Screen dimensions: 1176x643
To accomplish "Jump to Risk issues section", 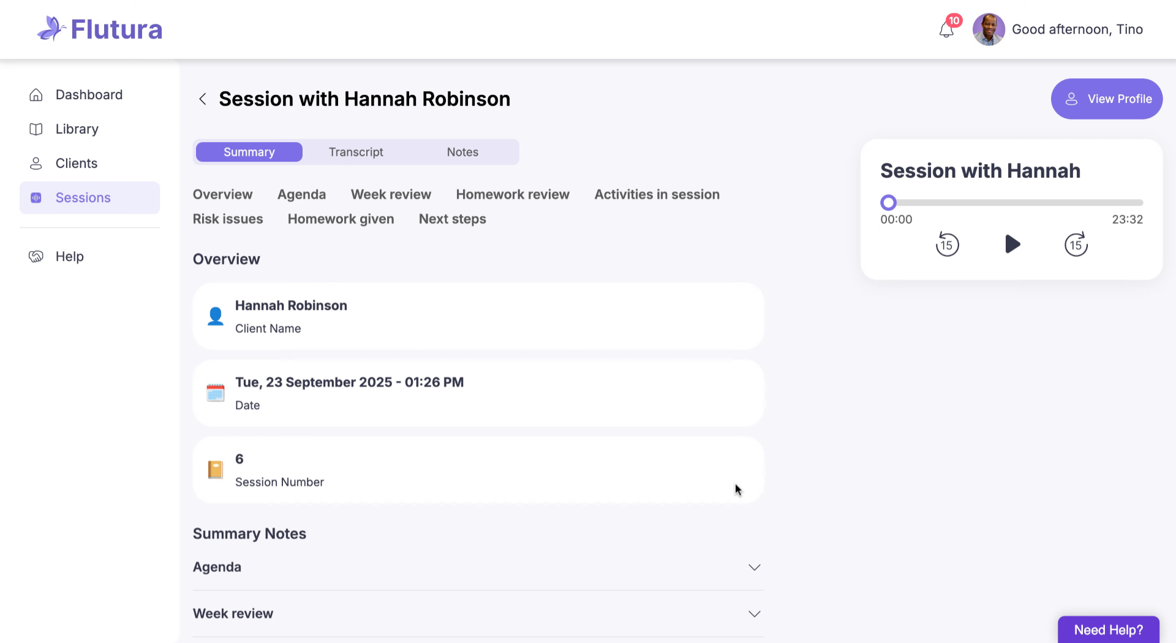I will coord(228,219).
